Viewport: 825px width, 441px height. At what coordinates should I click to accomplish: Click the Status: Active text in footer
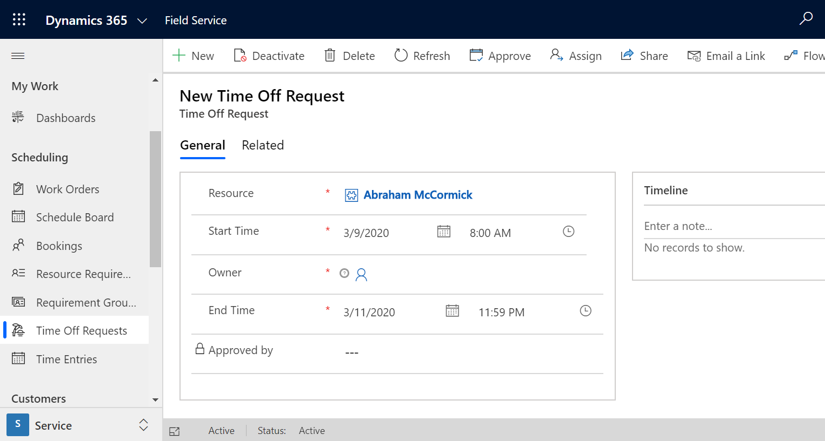click(291, 431)
